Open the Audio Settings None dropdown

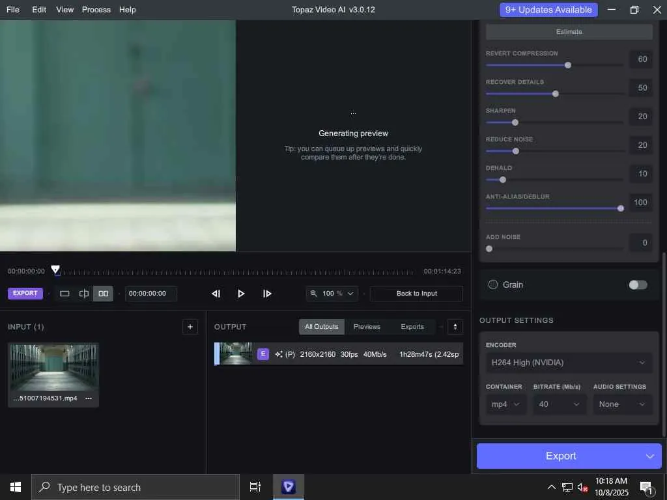(x=622, y=404)
